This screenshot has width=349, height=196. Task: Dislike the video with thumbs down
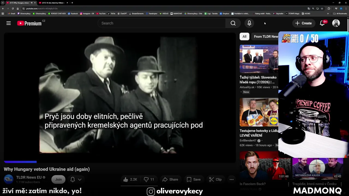[149, 179]
